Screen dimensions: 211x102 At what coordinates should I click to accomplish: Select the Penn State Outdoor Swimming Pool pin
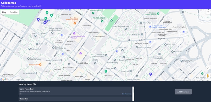(x=102, y=21)
